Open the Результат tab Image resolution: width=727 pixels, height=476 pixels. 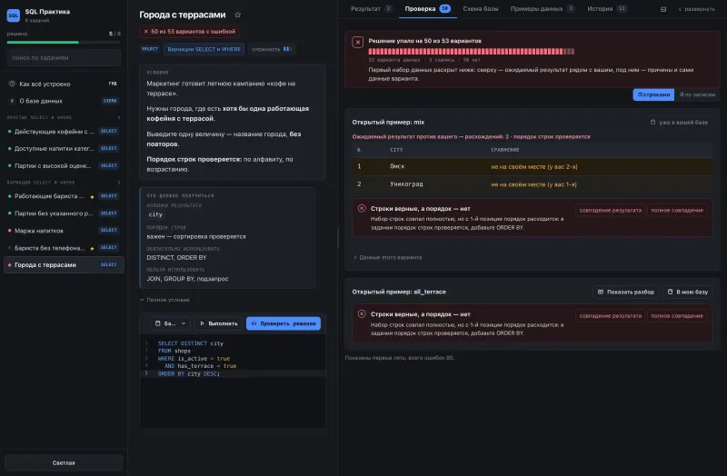tap(371, 9)
